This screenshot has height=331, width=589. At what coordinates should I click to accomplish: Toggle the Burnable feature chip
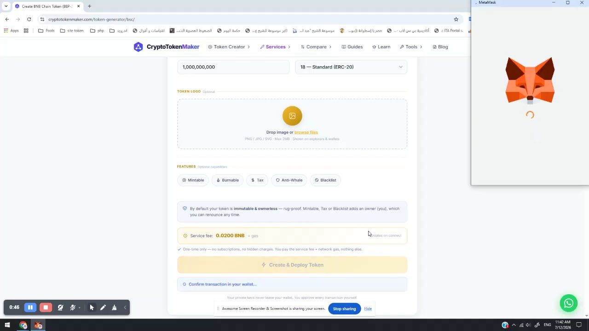pyautogui.click(x=227, y=180)
